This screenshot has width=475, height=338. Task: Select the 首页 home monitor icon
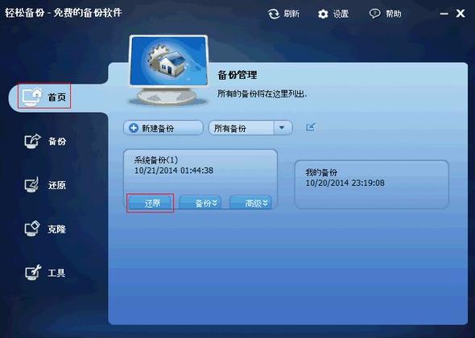click(32, 97)
